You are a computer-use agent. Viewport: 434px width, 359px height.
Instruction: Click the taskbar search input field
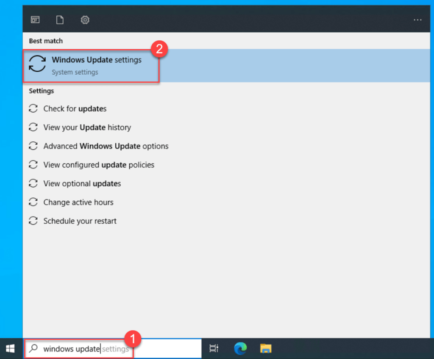pos(161,349)
